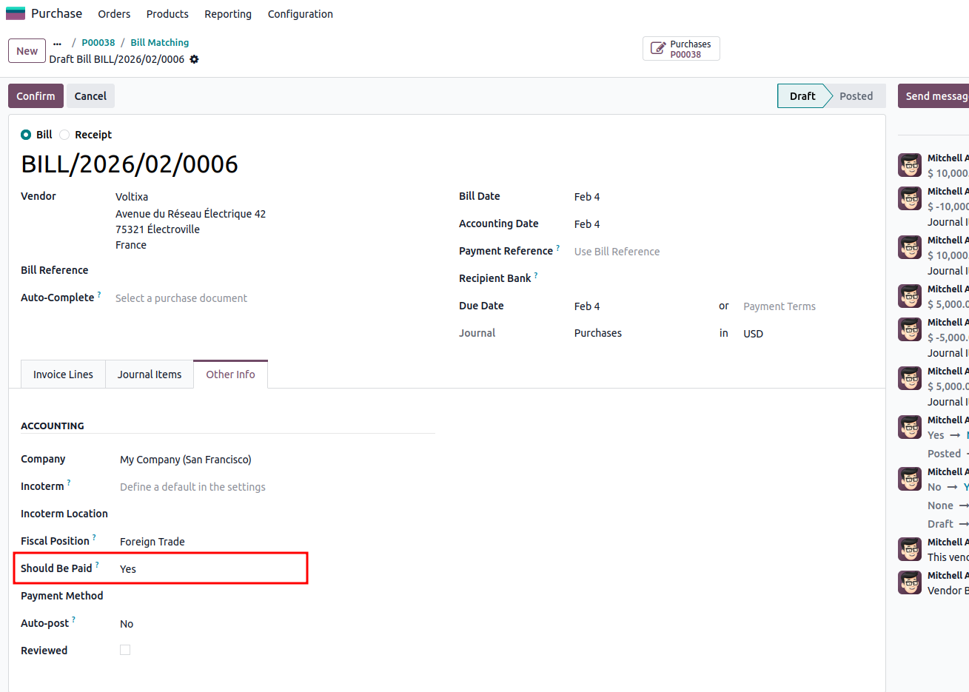This screenshot has height=692, width=969.
Task: Click the Fiscal Position help tooltip icon
Action: 94,538
